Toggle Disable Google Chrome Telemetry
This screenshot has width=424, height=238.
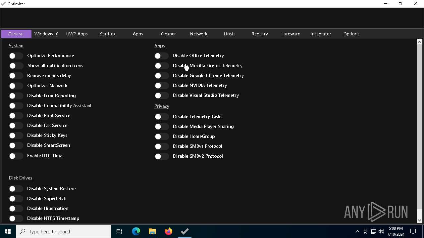[162, 76]
